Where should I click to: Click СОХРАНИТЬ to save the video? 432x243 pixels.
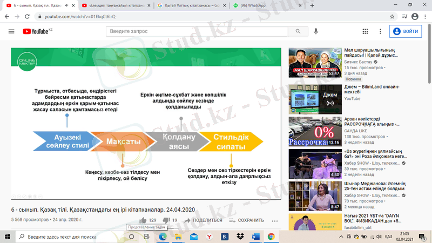point(246,220)
